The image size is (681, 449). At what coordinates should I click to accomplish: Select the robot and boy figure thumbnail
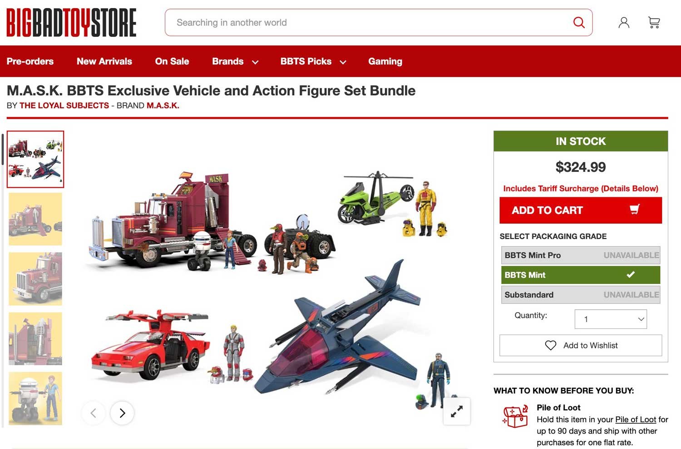35,398
